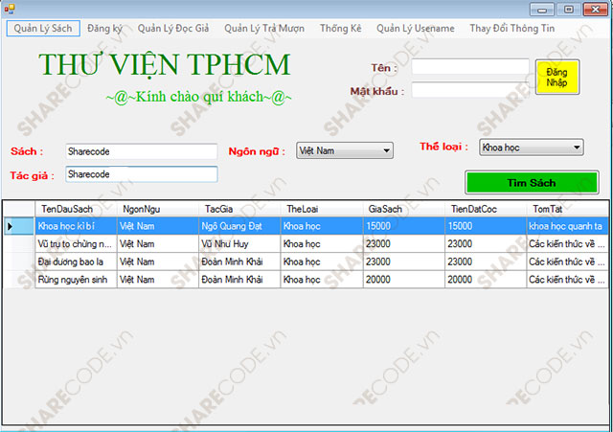Minimize the library window
Image resolution: width=613 pixels, height=432 pixels.
click(542, 10)
